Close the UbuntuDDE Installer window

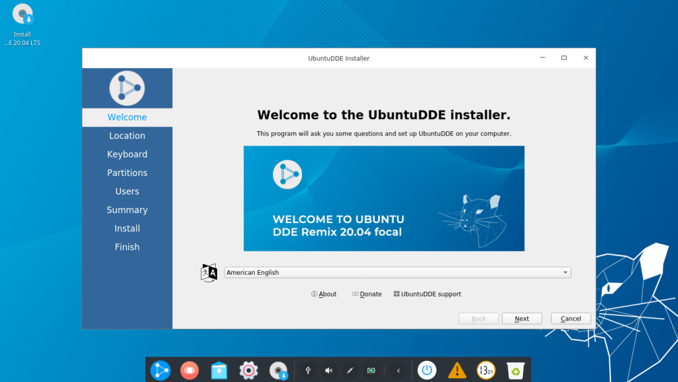pyautogui.click(x=585, y=58)
